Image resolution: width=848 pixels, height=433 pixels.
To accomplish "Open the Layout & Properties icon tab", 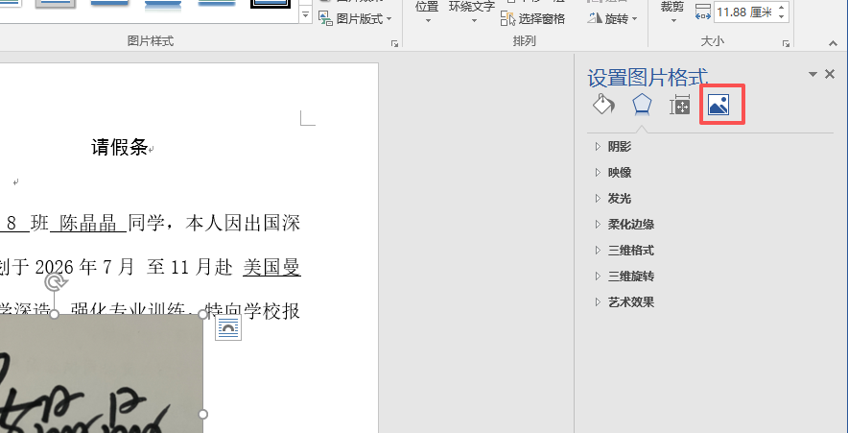I will (x=680, y=106).
